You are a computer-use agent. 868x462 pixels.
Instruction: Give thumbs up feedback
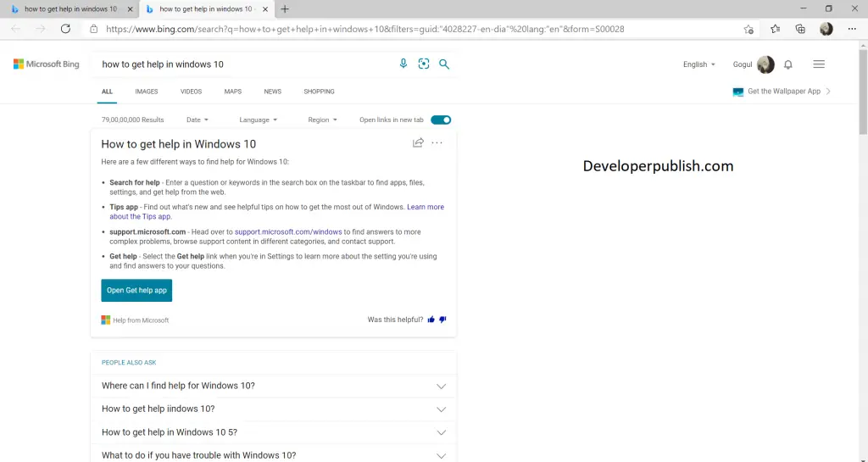coord(431,320)
